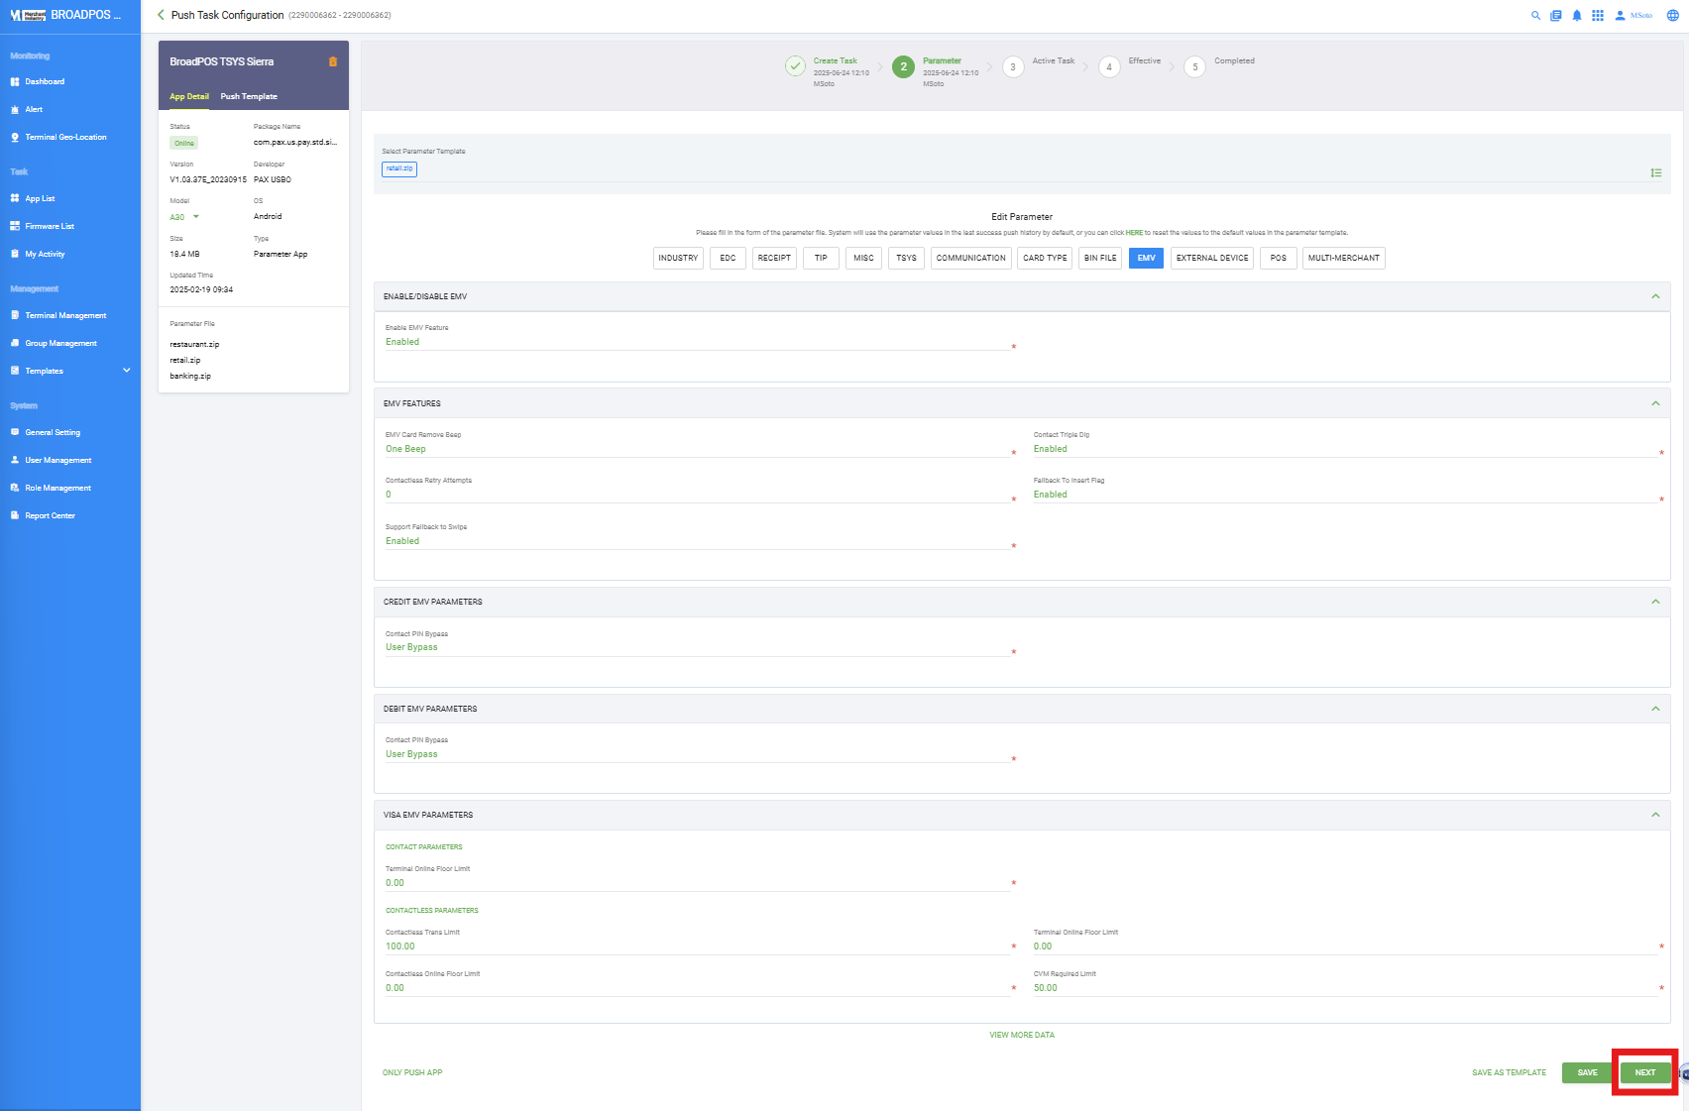
Task: Open Support Fallback to Swipe dropdown
Action: pos(697,541)
